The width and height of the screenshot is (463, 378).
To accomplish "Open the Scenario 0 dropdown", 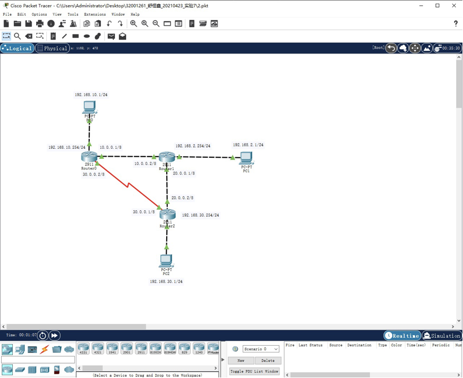I will (261, 349).
